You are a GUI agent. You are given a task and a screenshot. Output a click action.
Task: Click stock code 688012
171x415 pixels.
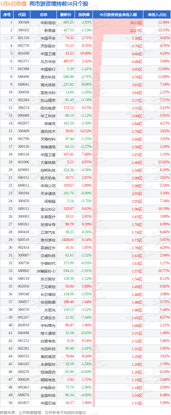coord(24,186)
